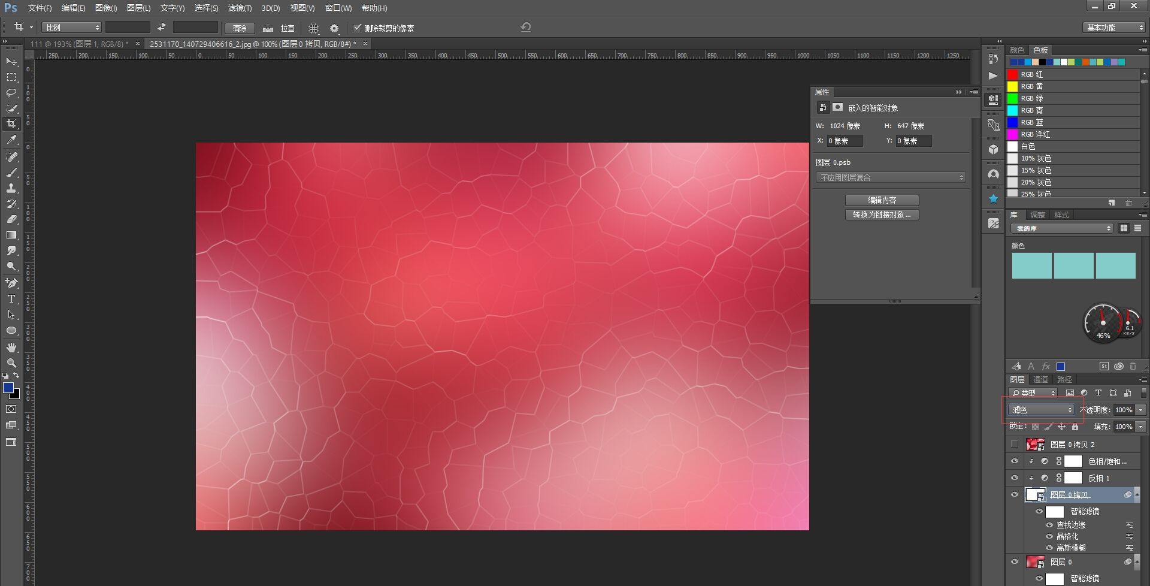Image resolution: width=1150 pixels, height=586 pixels.
Task: Open crop settings gear menu
Action: [334, 28]
